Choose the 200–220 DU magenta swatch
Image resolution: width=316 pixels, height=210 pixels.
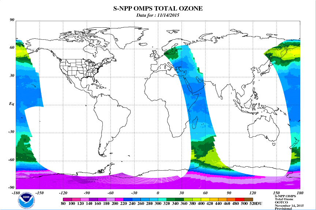coord(119,199)
